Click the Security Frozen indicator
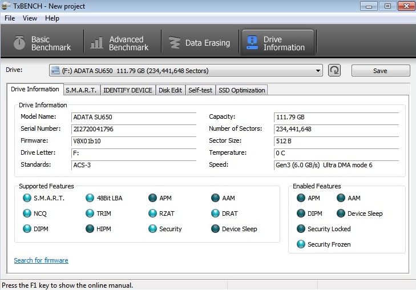Screen dimensions: 416x290 coord(301,244)
